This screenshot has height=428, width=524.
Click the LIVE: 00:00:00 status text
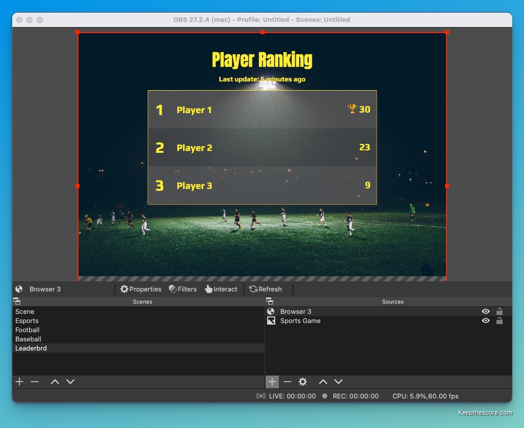[293, 396]
